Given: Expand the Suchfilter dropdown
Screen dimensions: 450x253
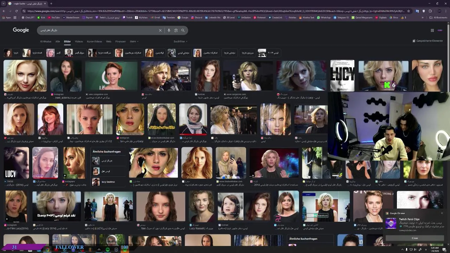Looking at the screenshot, I should [x=180, y=41].
